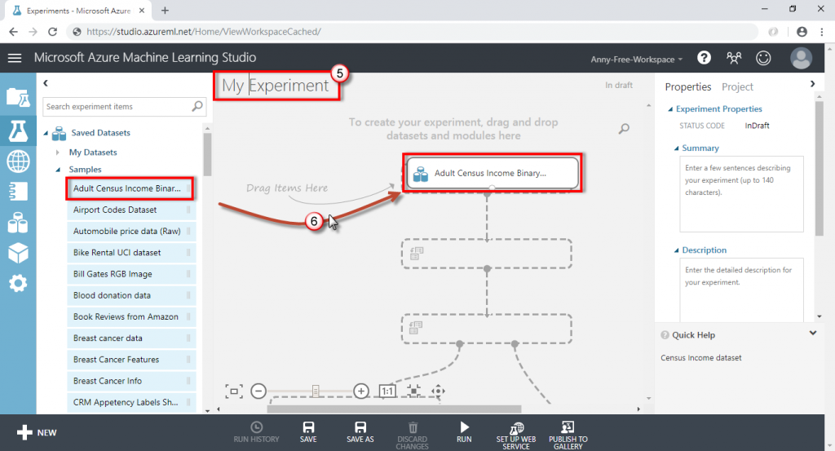Collapse the Samples tree node
This screenshot has width=835, height=451.
(58, 170)
